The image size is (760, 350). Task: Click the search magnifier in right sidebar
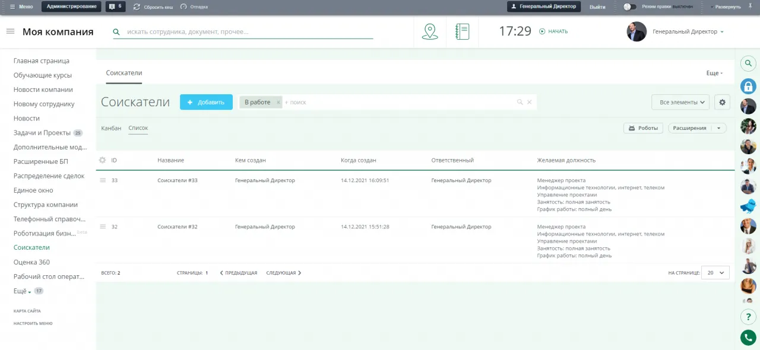pos(748,63)
